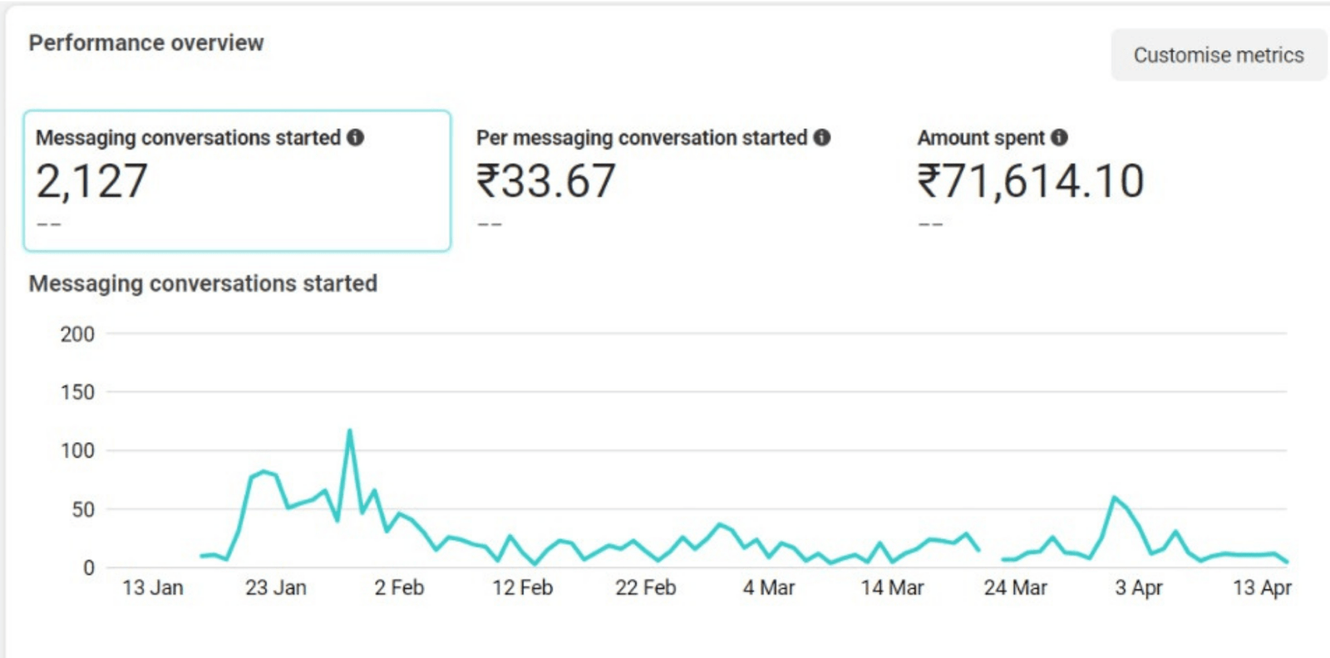Click the 13 Jan x-axis label

tap(153, 587)
